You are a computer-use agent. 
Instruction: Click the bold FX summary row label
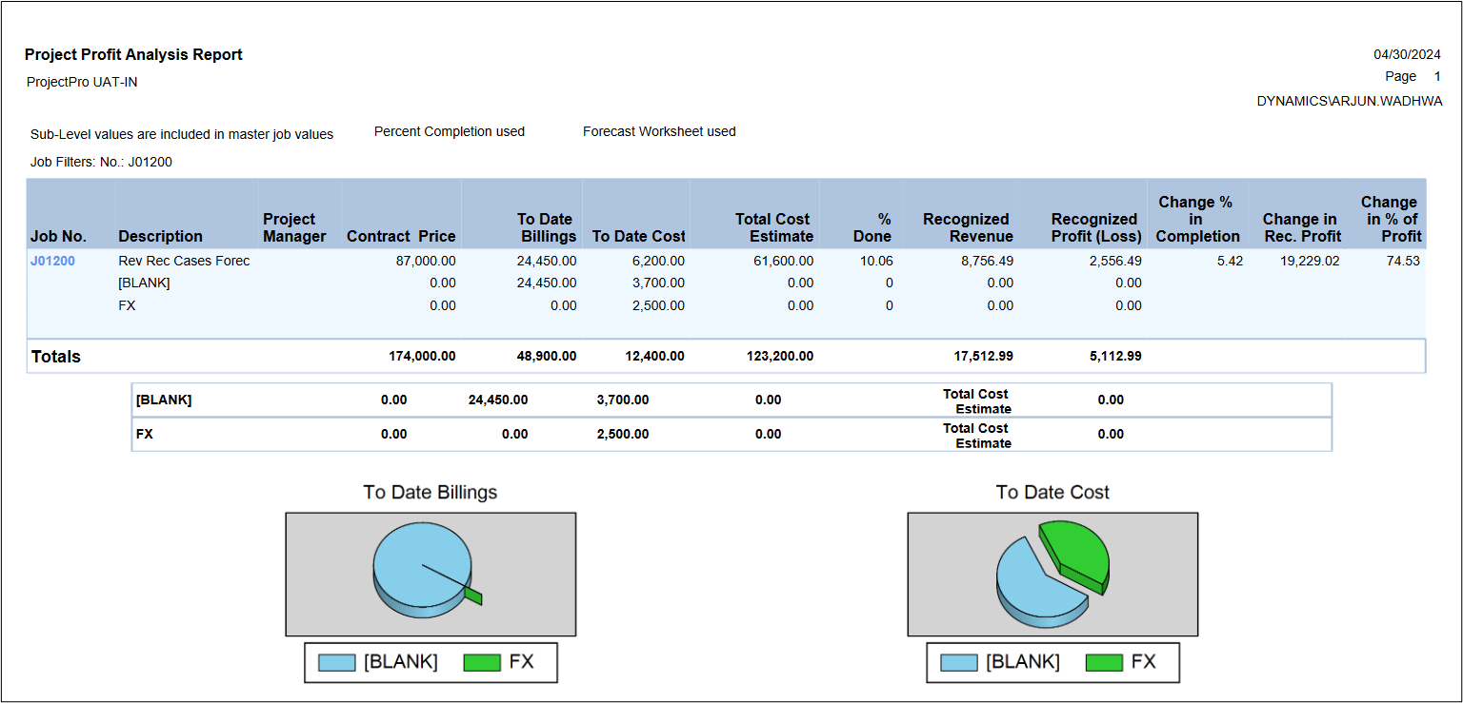click(x=145, y=435)
